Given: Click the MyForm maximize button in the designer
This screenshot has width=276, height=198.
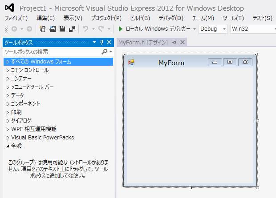Looking at the screenshot, I should [x=230, y=62].
